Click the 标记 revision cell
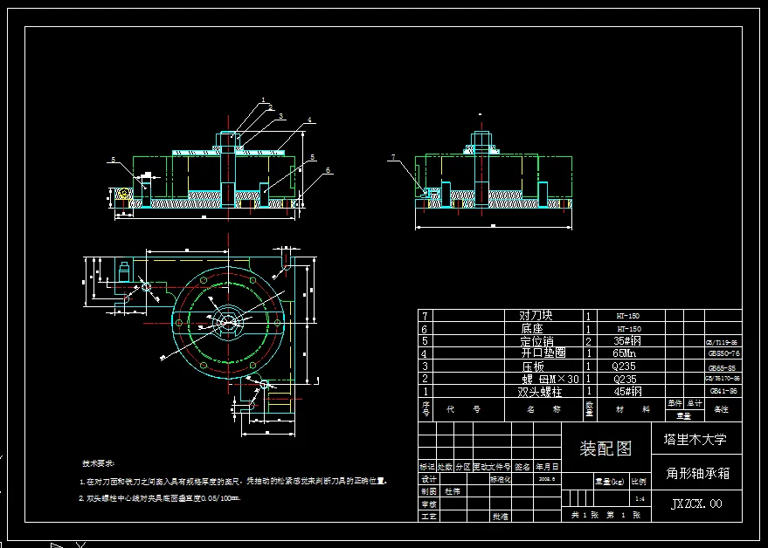 tap(427, 467)
